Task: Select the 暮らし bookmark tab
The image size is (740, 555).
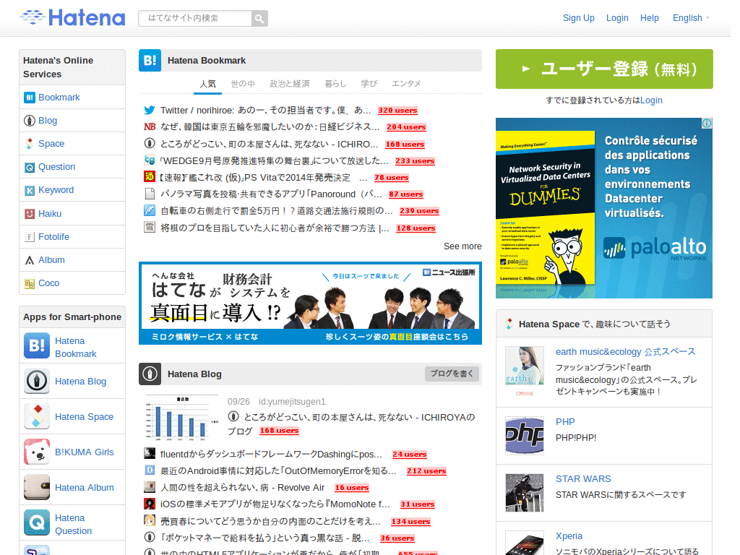Action: coord(335,84)
